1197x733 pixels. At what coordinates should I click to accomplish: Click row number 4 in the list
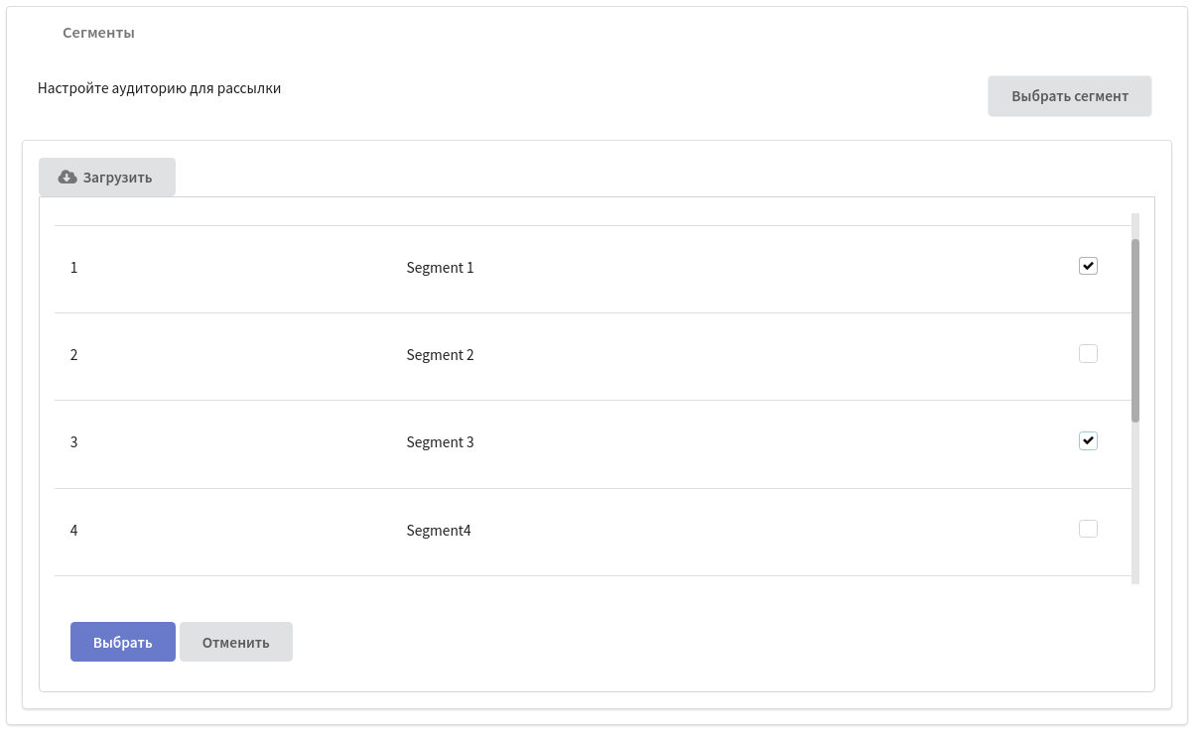click(x=74, y=531)
